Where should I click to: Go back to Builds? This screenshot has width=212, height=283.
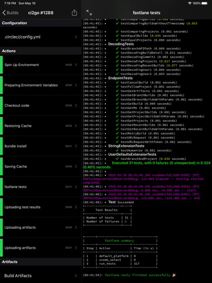(11, 13)
